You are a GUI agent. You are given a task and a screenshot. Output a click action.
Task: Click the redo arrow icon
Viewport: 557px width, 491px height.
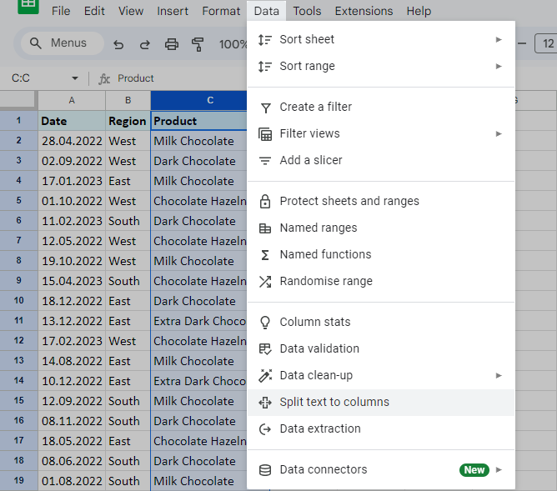click(145, 44)
